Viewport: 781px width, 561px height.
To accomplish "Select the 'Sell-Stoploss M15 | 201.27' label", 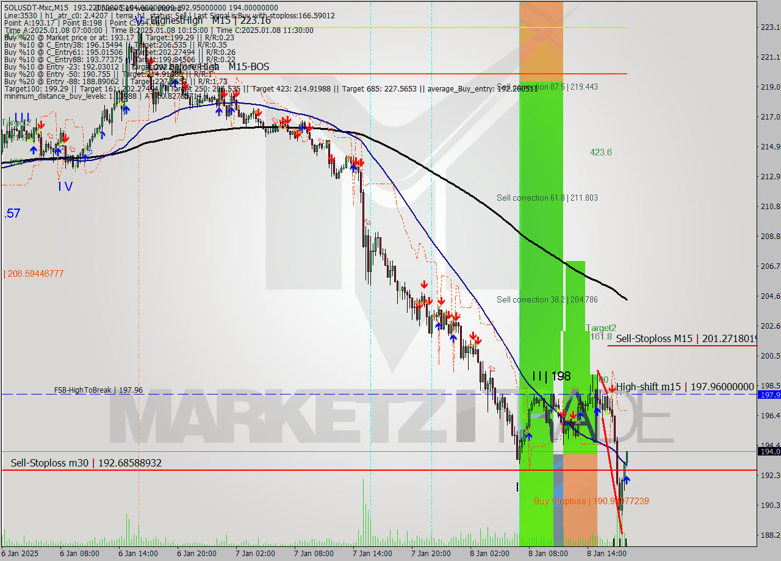I will 686,338.
